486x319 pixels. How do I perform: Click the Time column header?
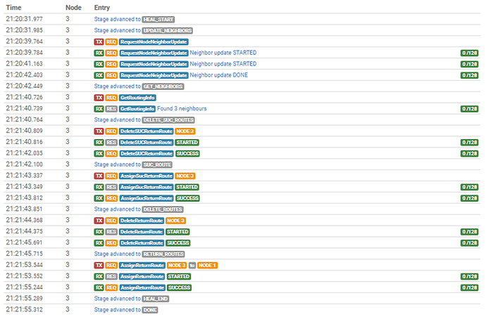click(13, 8)
